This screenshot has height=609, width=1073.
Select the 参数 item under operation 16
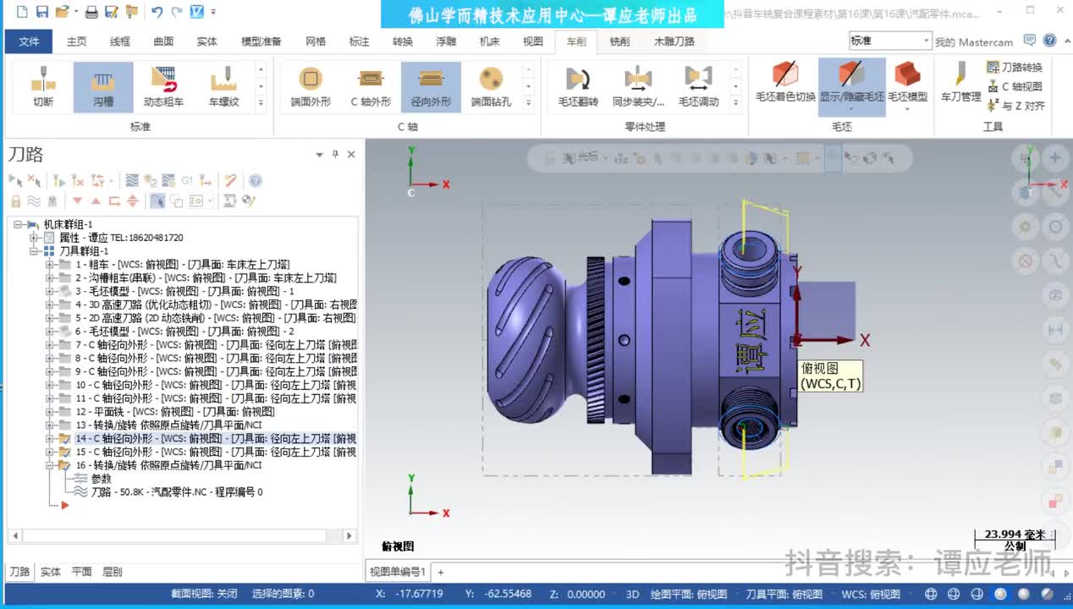tap(102, 479)
